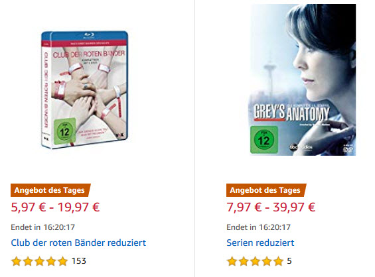Click the FSK 12 badge on Grey's Anatomy cover
Viewport: 375px width, 277px height.
pyautogui.click(x=264, y=140)
